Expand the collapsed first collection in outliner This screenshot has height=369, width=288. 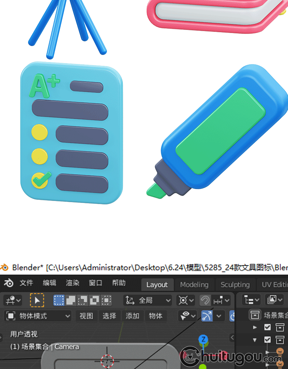point(255,327)
